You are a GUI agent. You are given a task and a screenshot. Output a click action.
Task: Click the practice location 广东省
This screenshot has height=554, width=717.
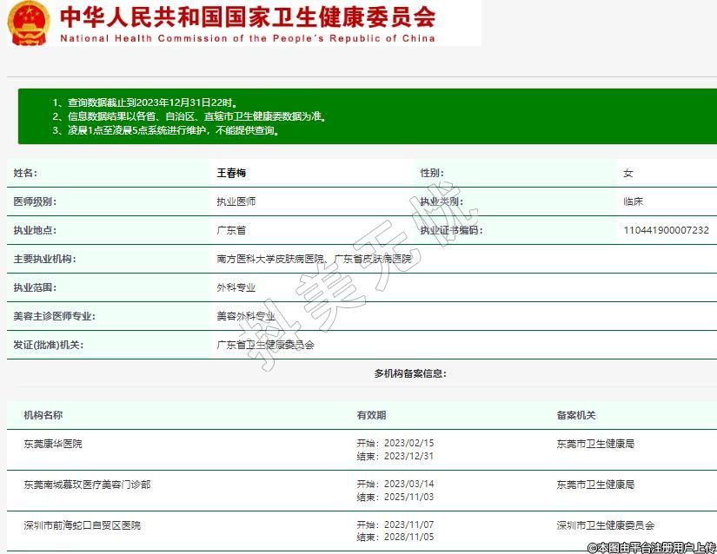pyautogui.click(x=231, y=230)
